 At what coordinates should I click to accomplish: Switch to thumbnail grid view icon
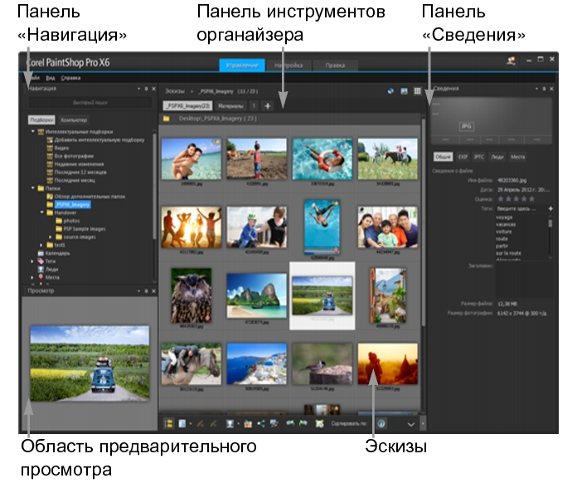coord(417,89)
